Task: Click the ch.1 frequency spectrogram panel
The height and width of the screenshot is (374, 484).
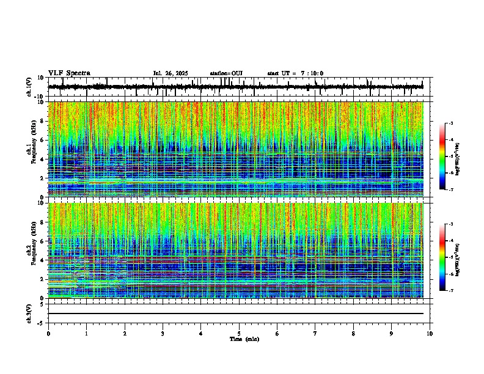Action: point(236,149)
